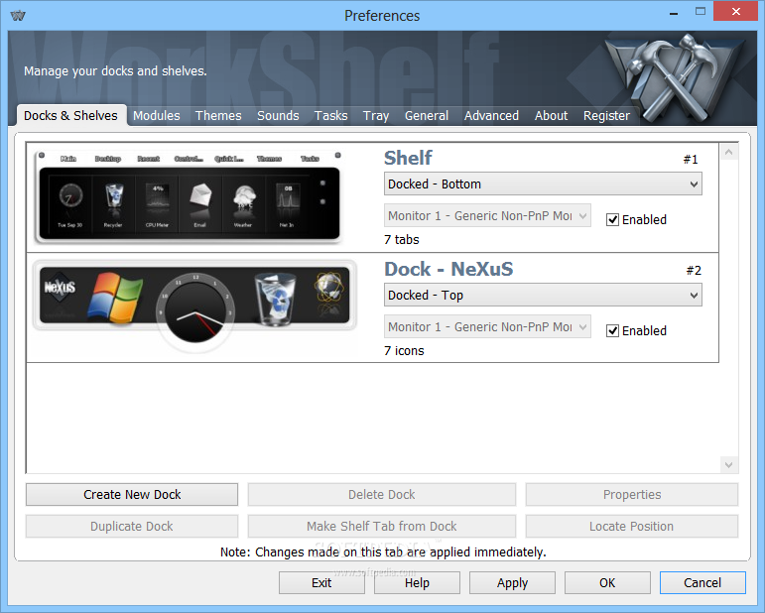Click the '7 icons' label
This screenshot has width=765, height=613.
point(404,350)
